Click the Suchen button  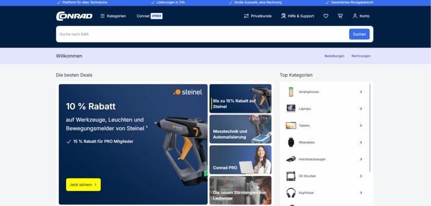(359, 34)
